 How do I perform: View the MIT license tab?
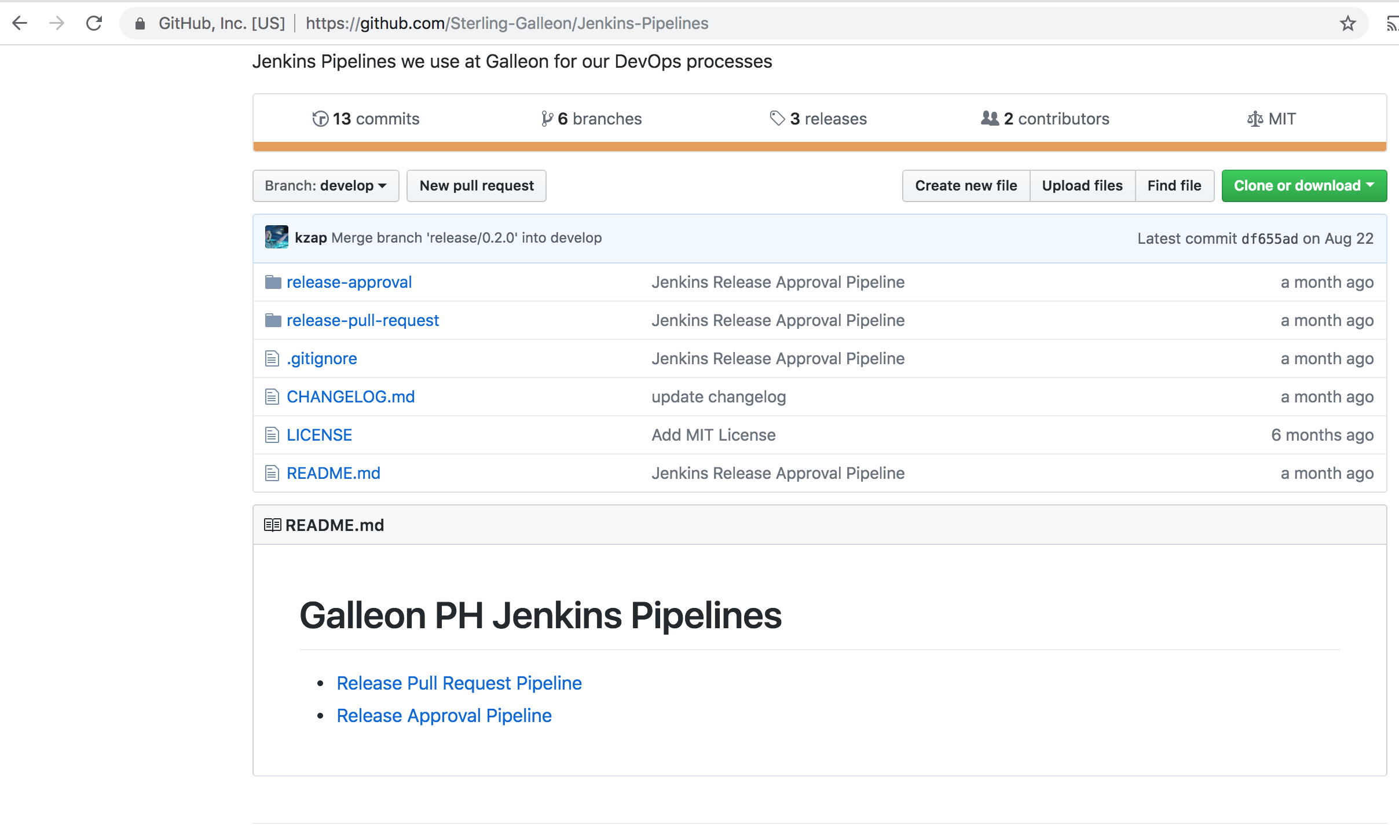coord(1272,119)
